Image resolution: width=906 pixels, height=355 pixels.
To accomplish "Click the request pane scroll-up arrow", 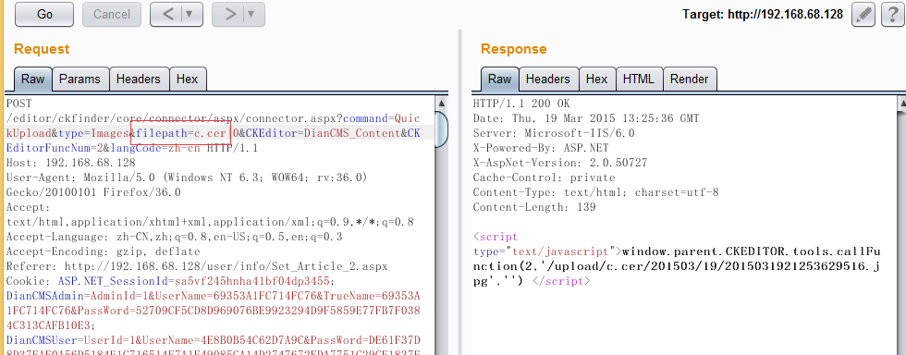I will click(x=442, y=104).
